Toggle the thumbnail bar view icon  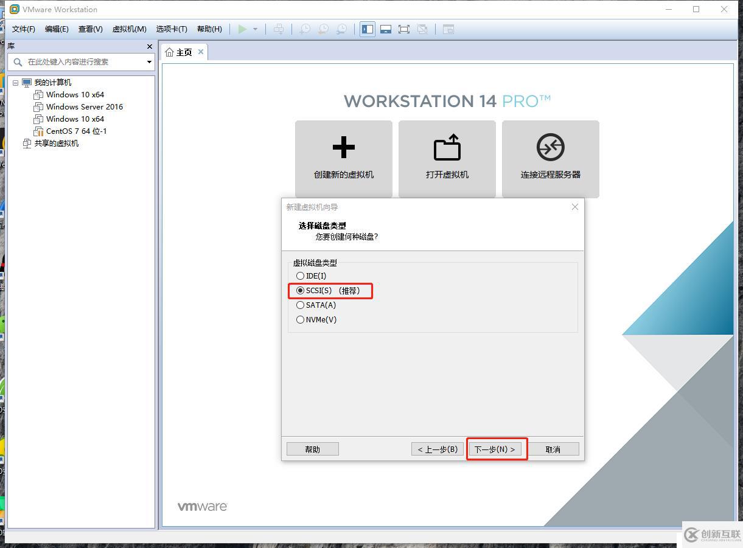[x=386, y=29]
